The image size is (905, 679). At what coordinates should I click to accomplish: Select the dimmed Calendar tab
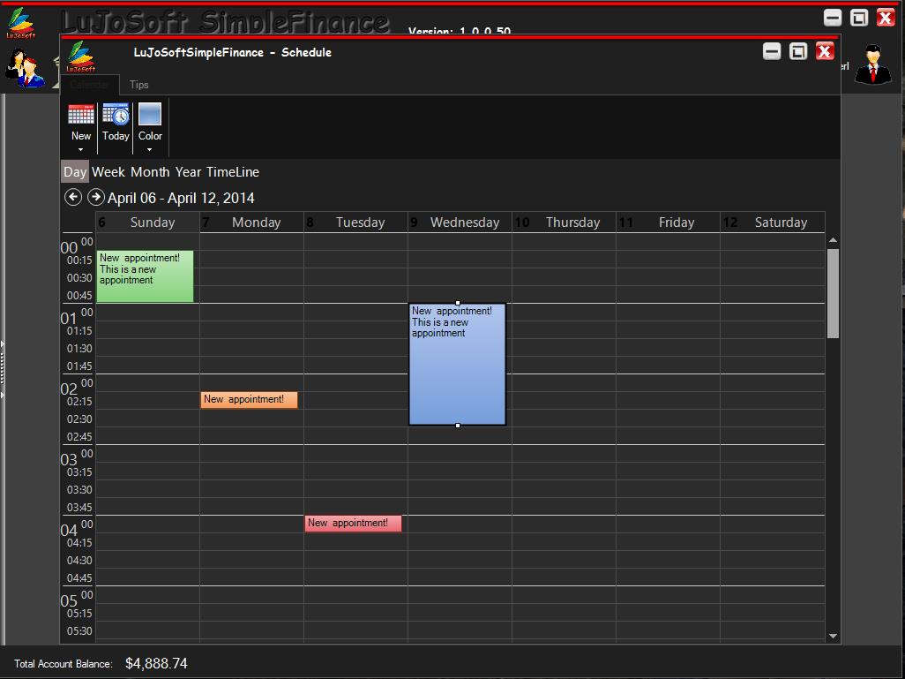click(x=89, y=85)
